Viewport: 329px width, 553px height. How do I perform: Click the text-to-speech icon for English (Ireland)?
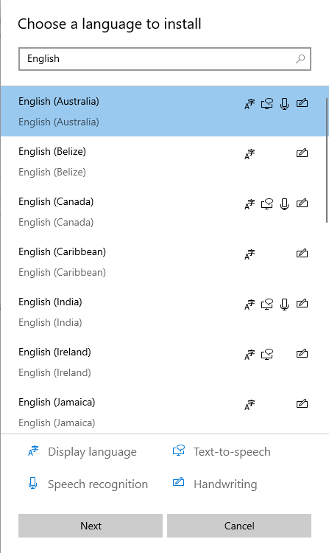point(267,354)
